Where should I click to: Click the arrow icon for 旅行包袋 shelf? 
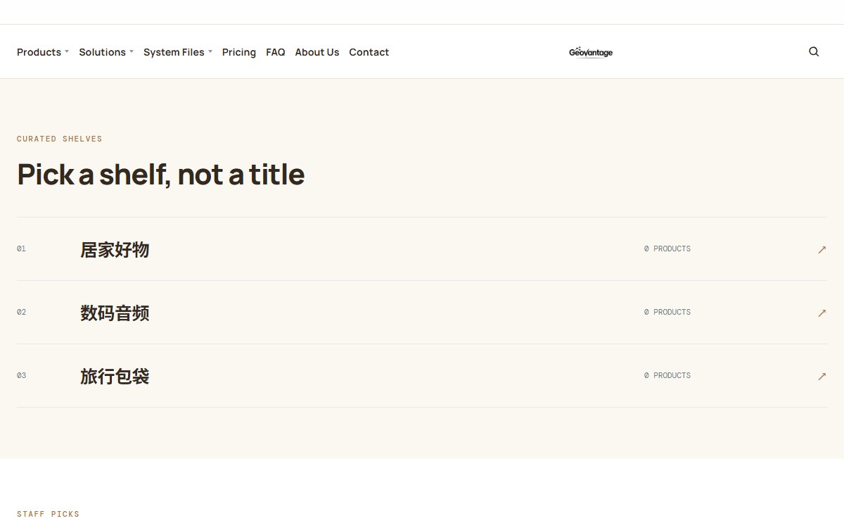pyautogui.click(x=821, y=376)
